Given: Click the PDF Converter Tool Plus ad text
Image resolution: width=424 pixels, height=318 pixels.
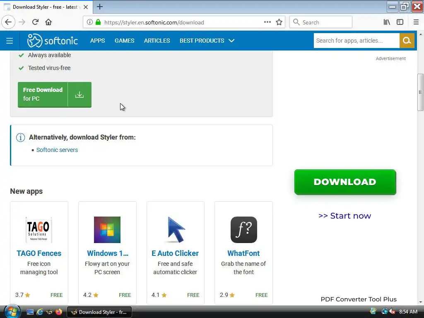Looking at the screenshot, I should [x=359, y=299].
